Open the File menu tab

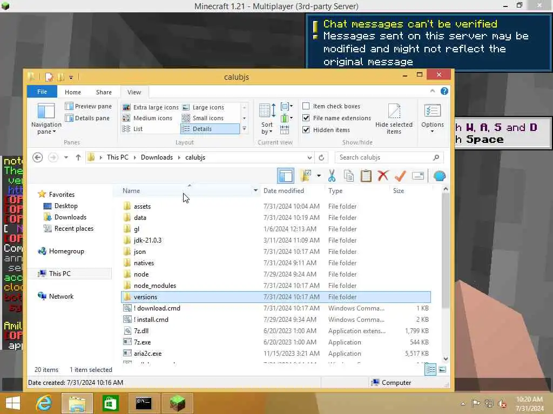[42, 92]
